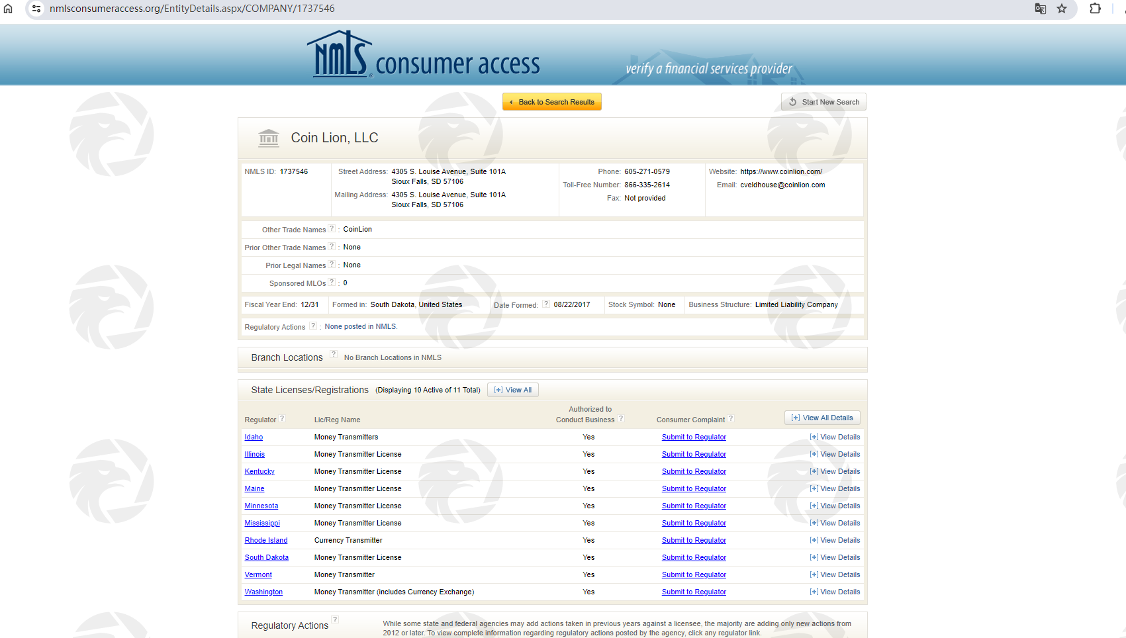Submit to Regulator for Illinois

click(x=694, y=454)
